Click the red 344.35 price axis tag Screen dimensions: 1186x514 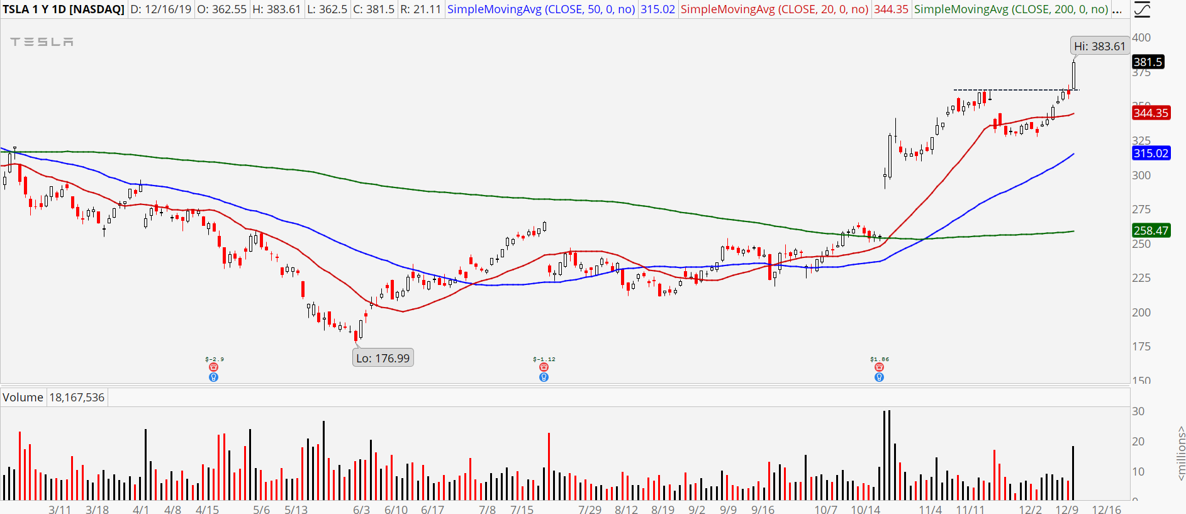tap(1151, 113)
